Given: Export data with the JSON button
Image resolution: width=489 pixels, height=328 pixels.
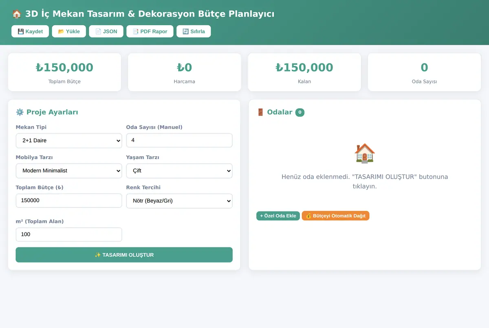Looking at the screenshot, I should (106, 31).
